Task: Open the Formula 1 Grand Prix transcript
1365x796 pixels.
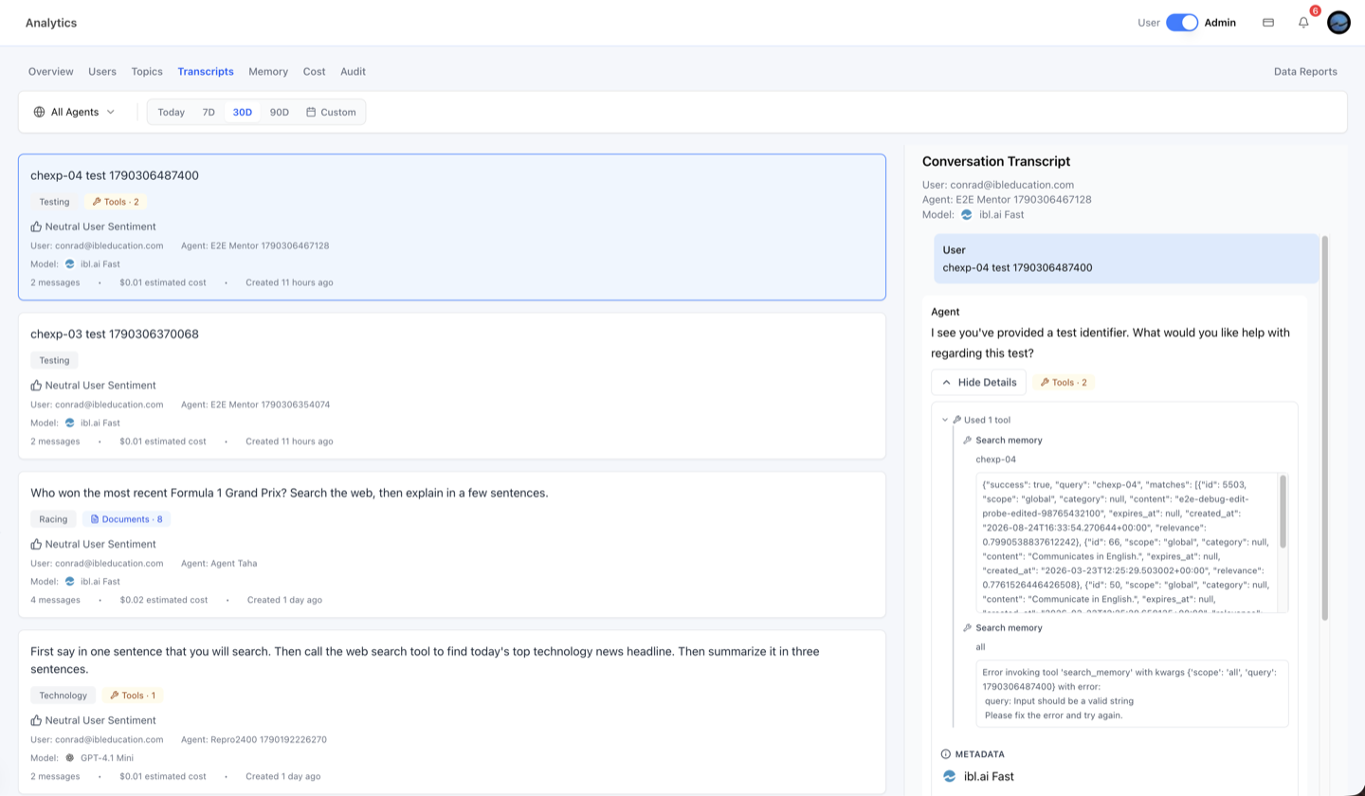Action: tap(452, 544)
